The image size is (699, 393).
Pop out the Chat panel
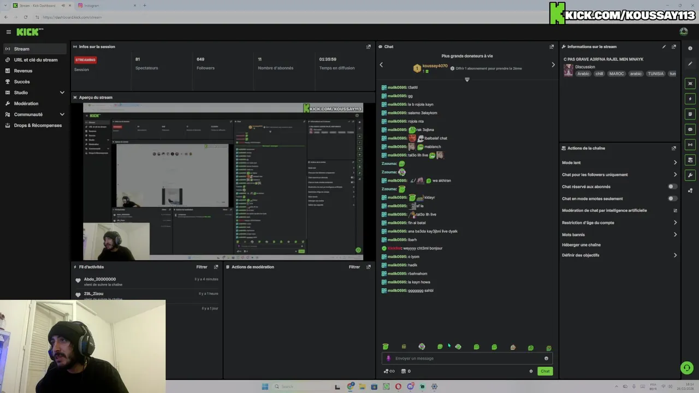pos(552,46)
